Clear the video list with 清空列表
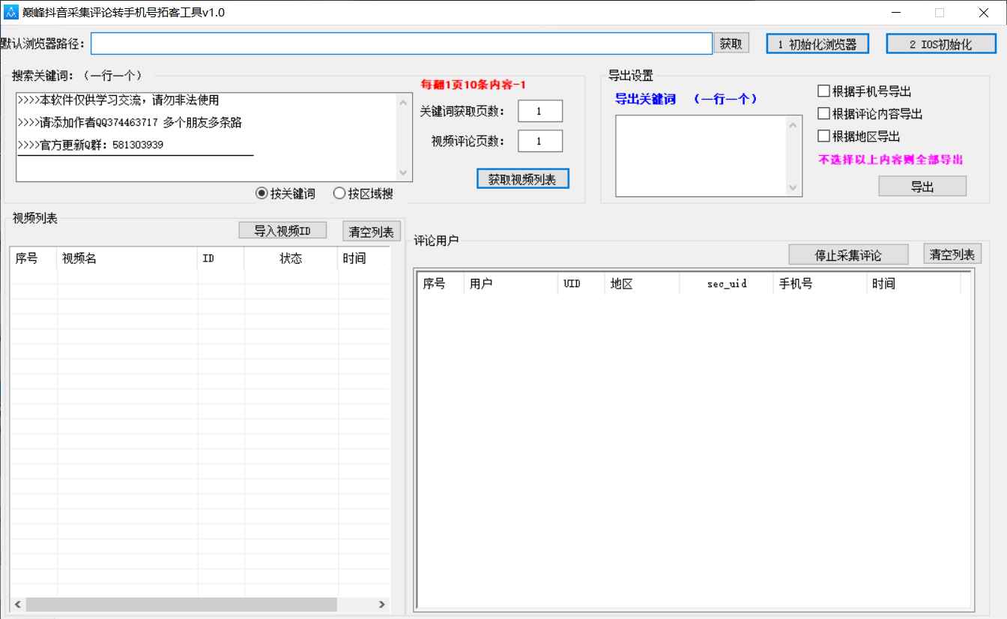This screenshot has width=1007, height=619. [x=371, y=231]
